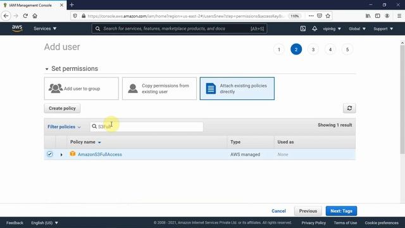This screenshot has height=228, width=405.
Task: Expand the AmazonS3FullAccess policy row details
Action: pos(61,155)
